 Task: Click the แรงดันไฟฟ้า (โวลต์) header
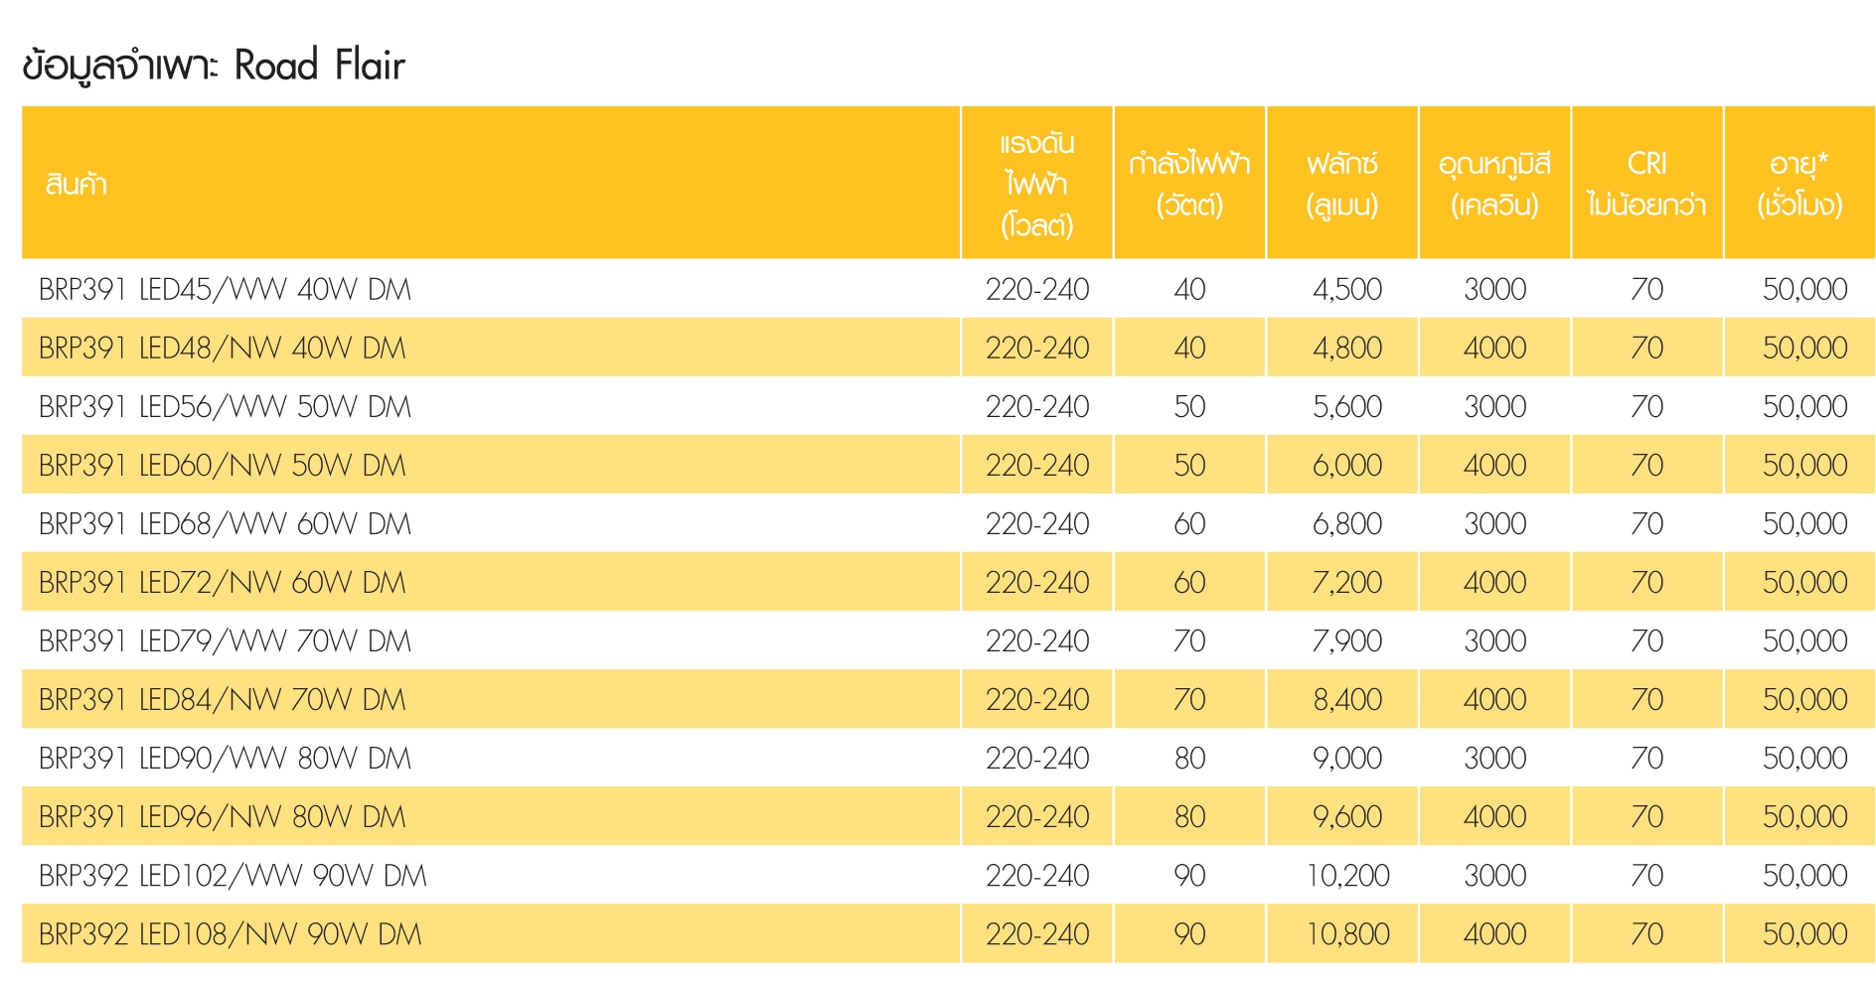(x=1036, y=185)
